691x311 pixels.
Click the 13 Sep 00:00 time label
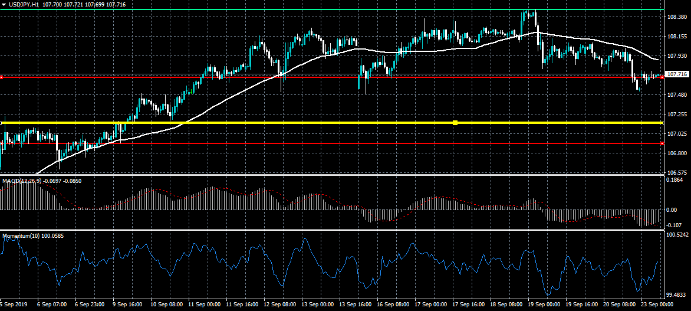318,305
